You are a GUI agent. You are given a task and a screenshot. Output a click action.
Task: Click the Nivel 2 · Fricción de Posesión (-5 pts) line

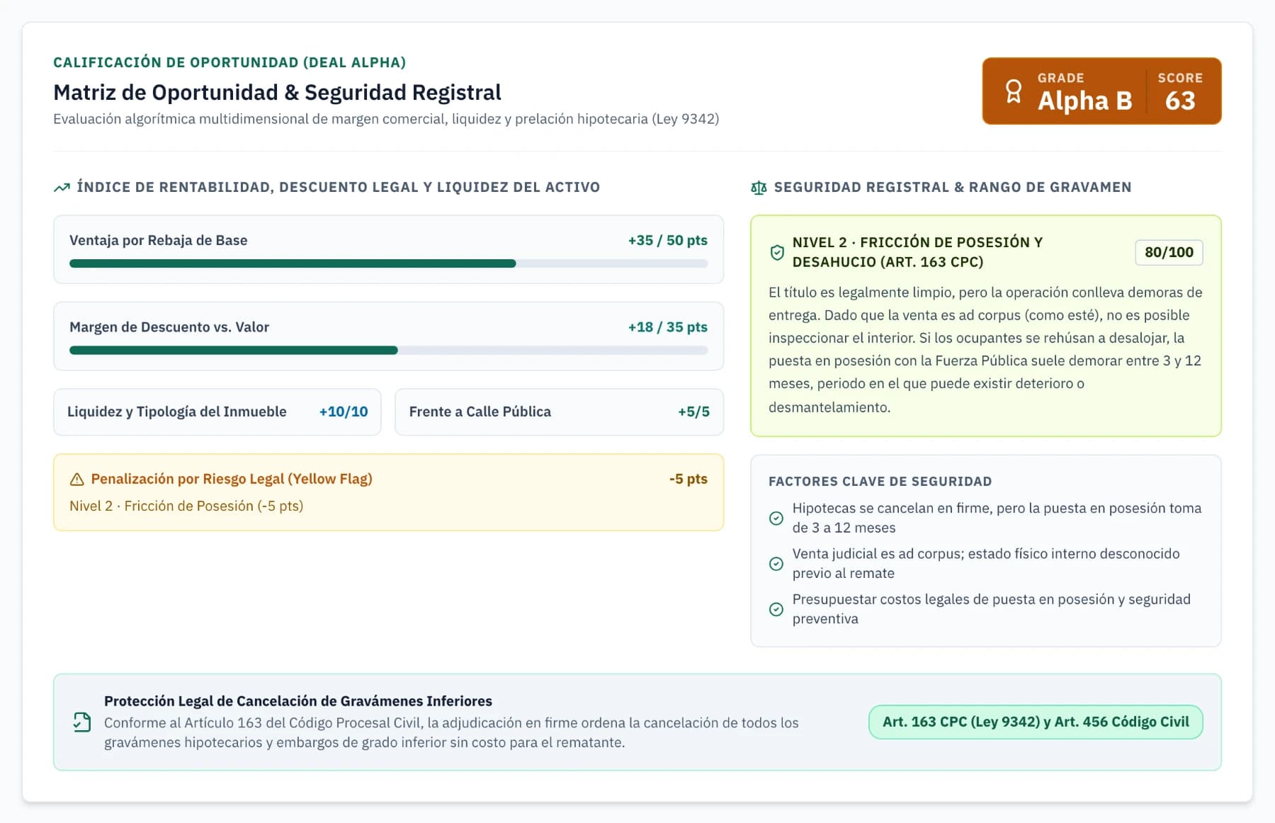[186, 506]
